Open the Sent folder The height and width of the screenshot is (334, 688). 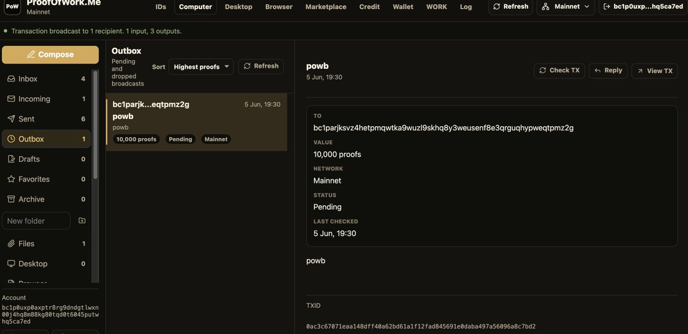click(x=46, y=119)
